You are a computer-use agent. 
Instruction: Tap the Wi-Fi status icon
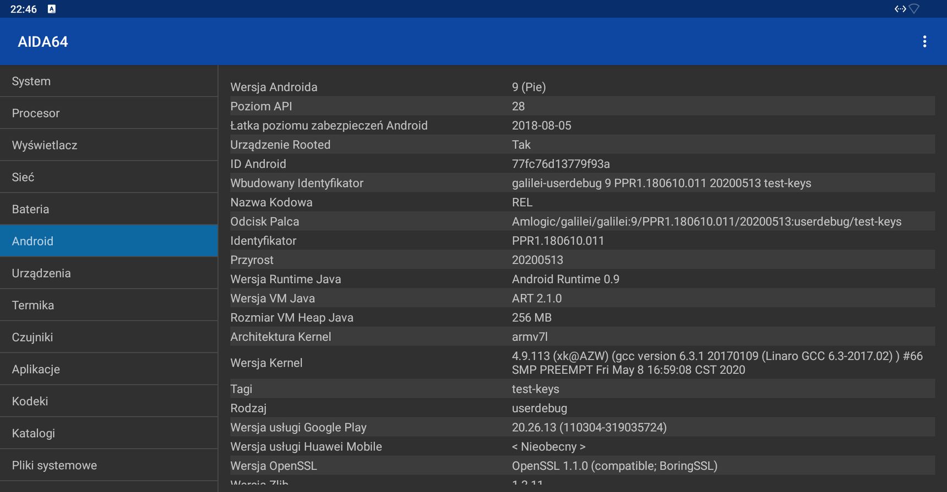(915, 9)
